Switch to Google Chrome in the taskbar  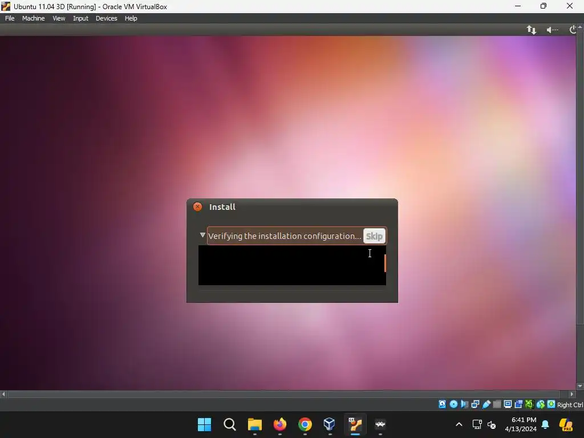[x=305, y=424]
